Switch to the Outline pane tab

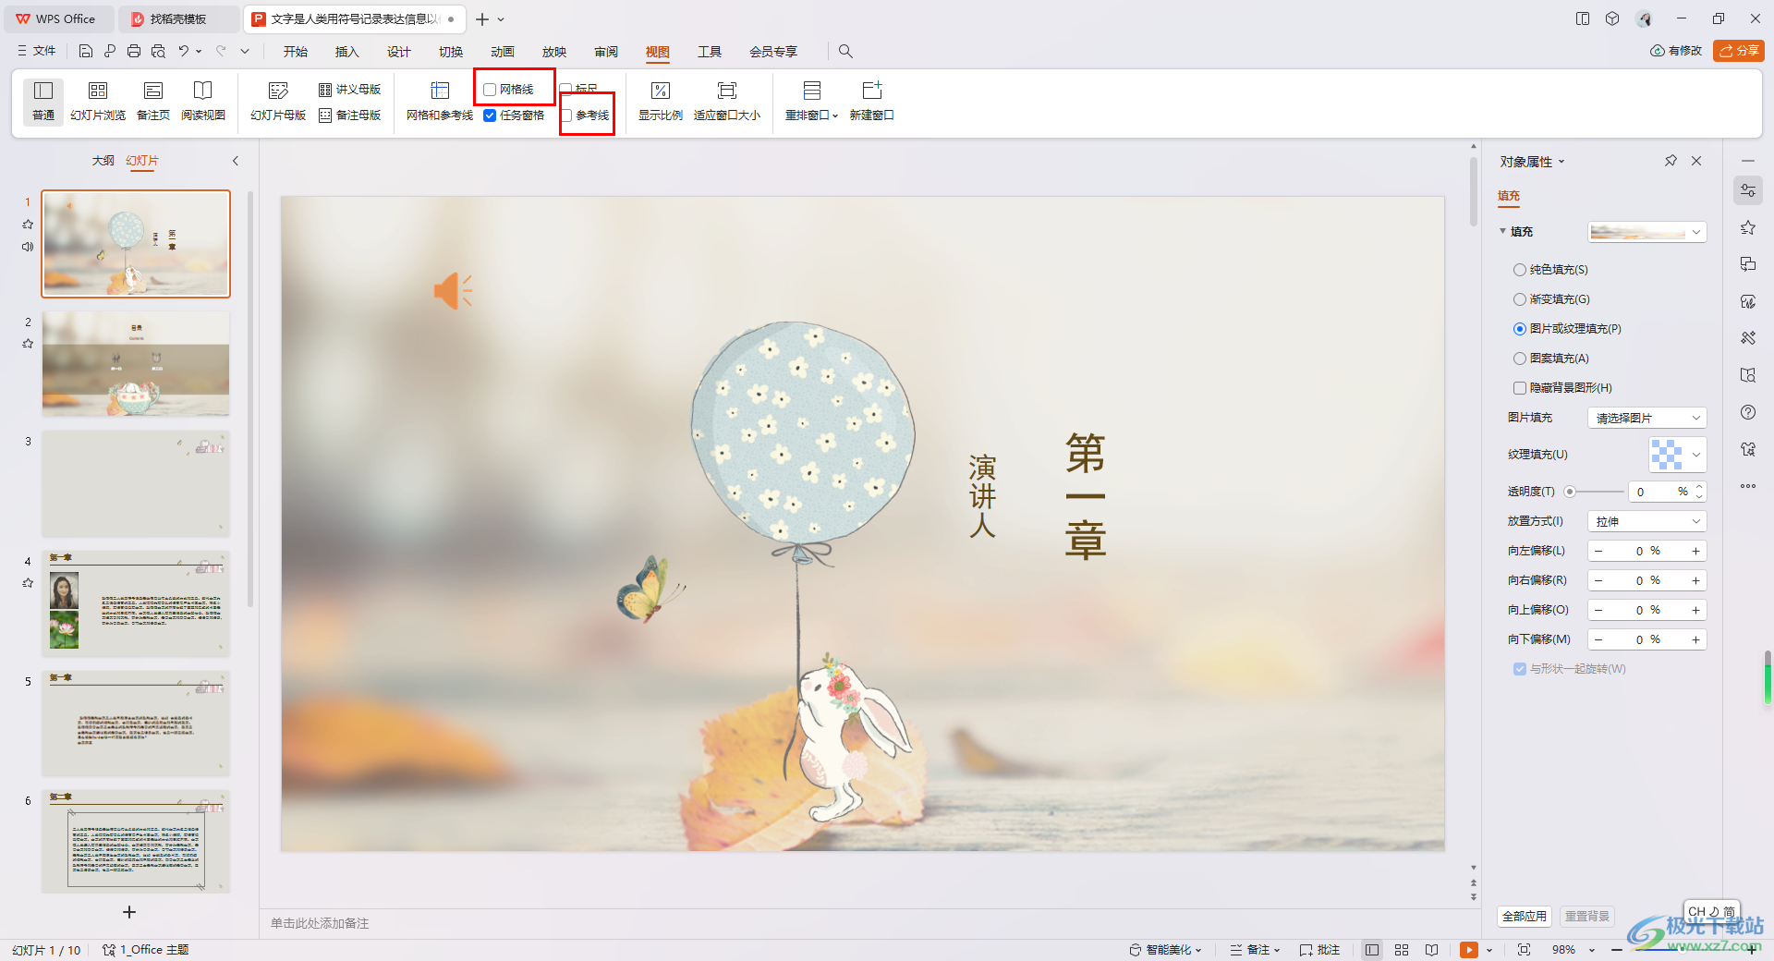(103, 161)
